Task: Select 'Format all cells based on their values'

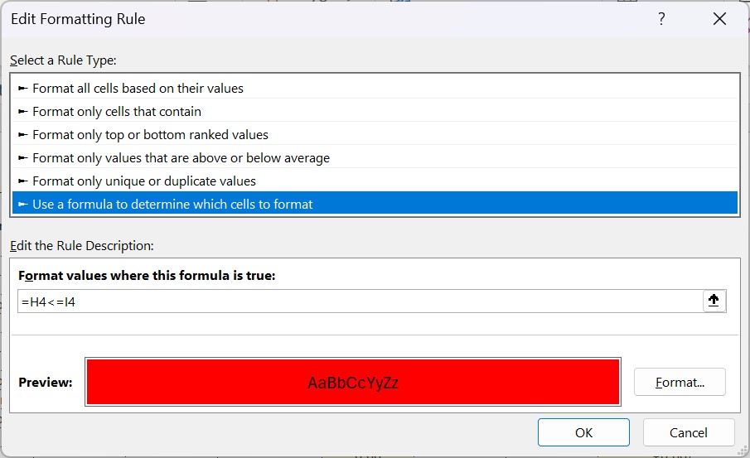Action: (x=138, y=88)
